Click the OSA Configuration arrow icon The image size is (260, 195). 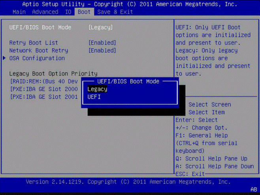pyautogui.click(x=4, y=58)
